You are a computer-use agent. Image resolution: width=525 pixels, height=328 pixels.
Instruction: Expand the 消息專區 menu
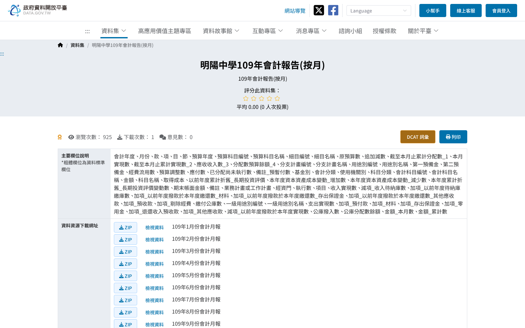pyautogui.click(x=311, y=31)
